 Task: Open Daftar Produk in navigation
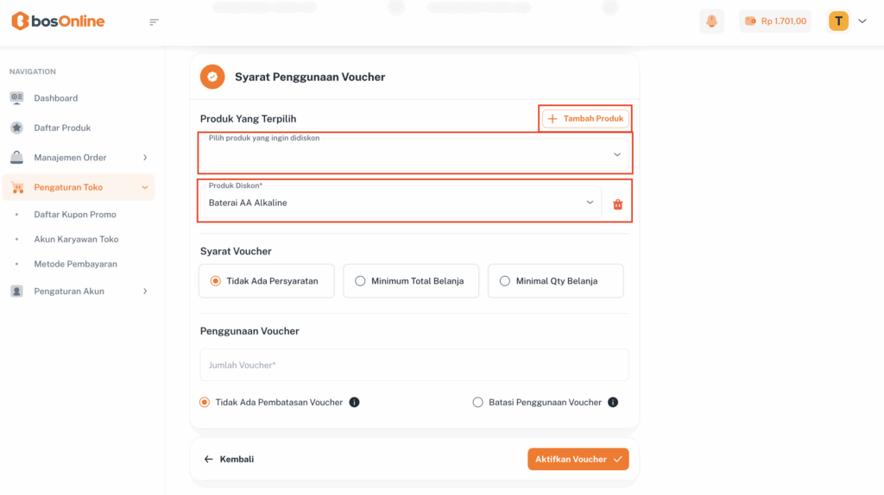pos(62,128)
